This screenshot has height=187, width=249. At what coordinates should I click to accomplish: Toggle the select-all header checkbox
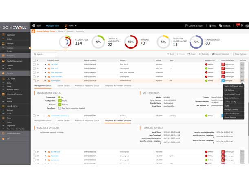coord(34,60)
